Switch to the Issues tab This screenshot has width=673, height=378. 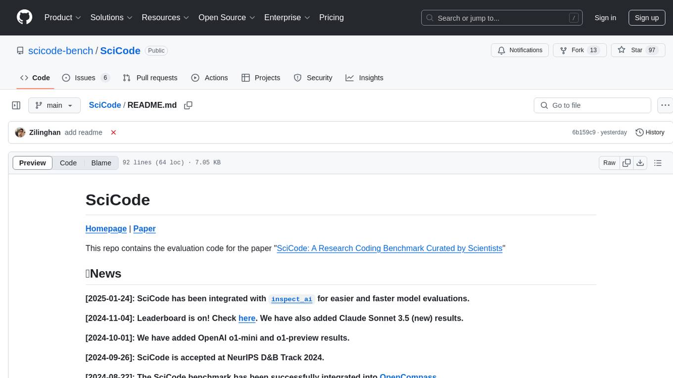tap(86, 78)
